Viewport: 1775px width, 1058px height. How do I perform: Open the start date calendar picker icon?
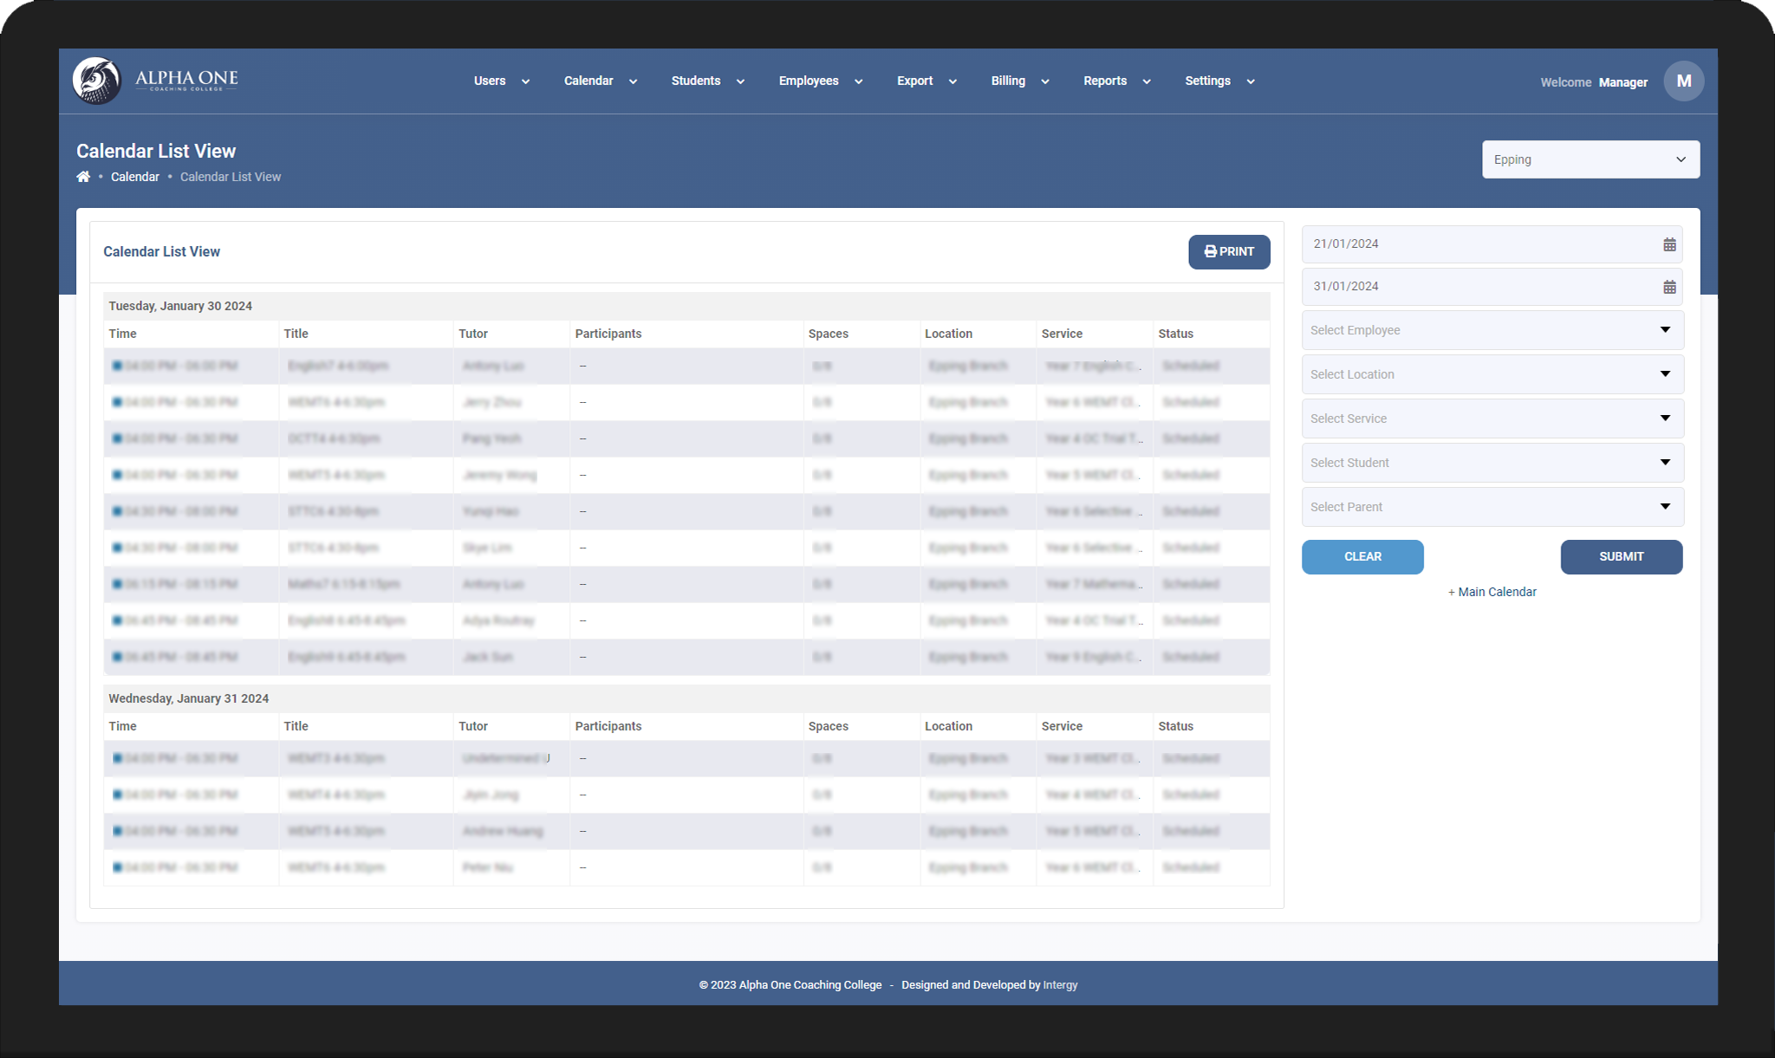coord(1669,244)
